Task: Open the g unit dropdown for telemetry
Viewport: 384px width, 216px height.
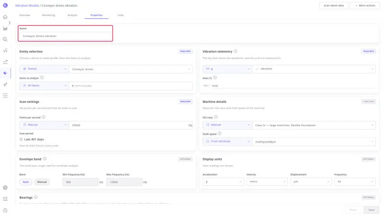Action: coord(228,69)
